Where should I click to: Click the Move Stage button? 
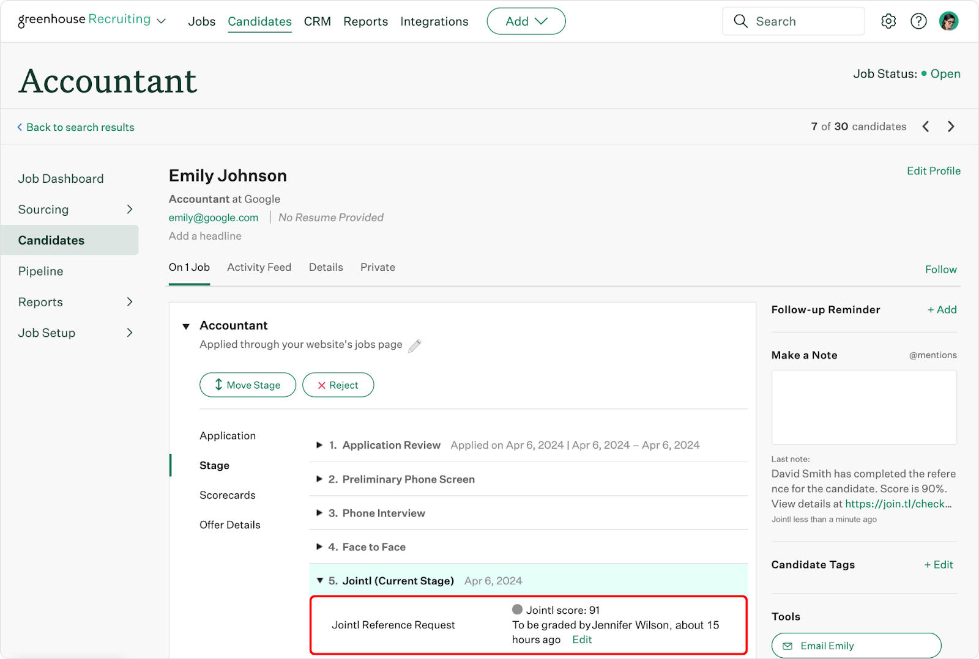[248, 385]
